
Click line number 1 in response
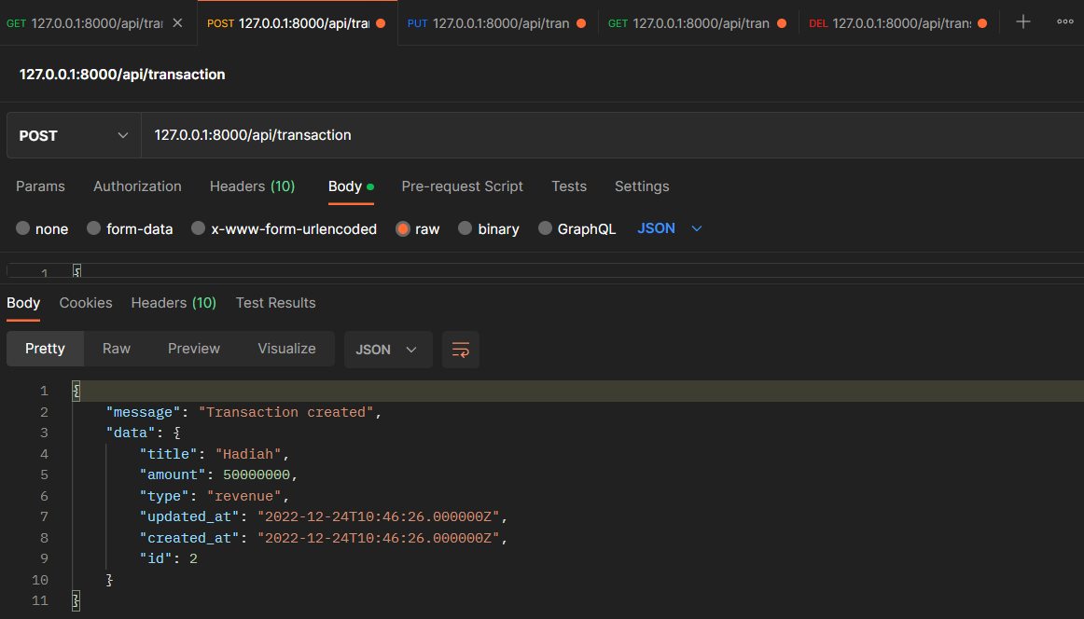(x=44, y=391)
